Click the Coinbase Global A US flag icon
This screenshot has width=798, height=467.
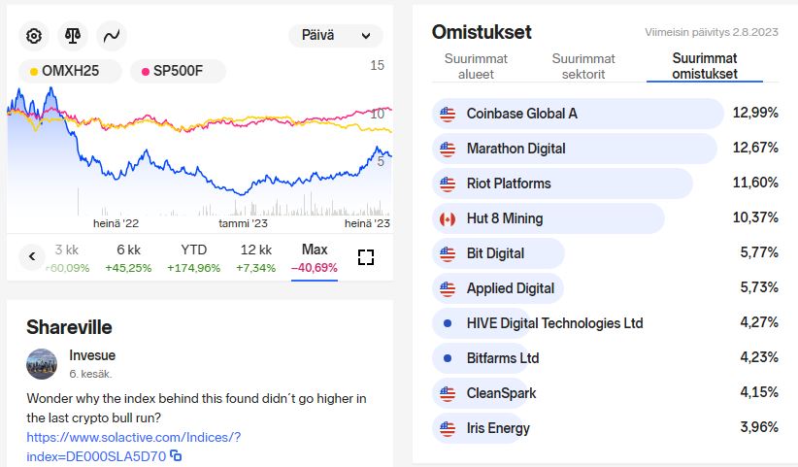pos(448,114)
